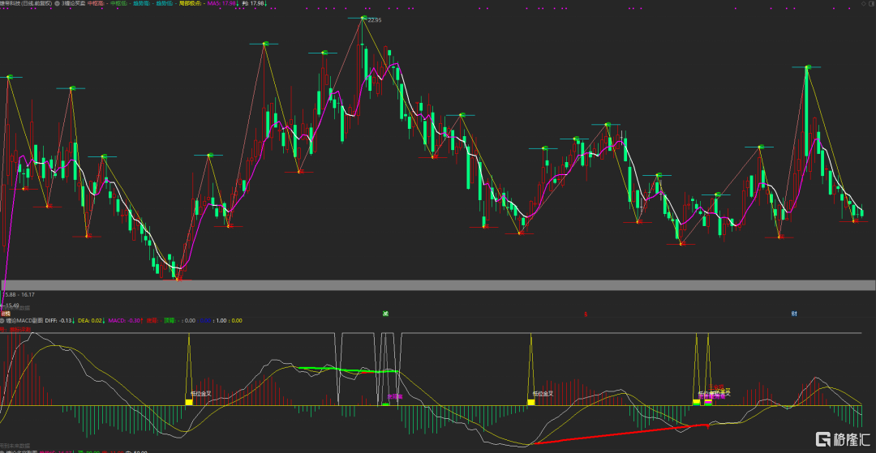Click the blue 财 marker below chart
Image resolution: width=876 pixels, height=453 pixels.
pos(794,314)
